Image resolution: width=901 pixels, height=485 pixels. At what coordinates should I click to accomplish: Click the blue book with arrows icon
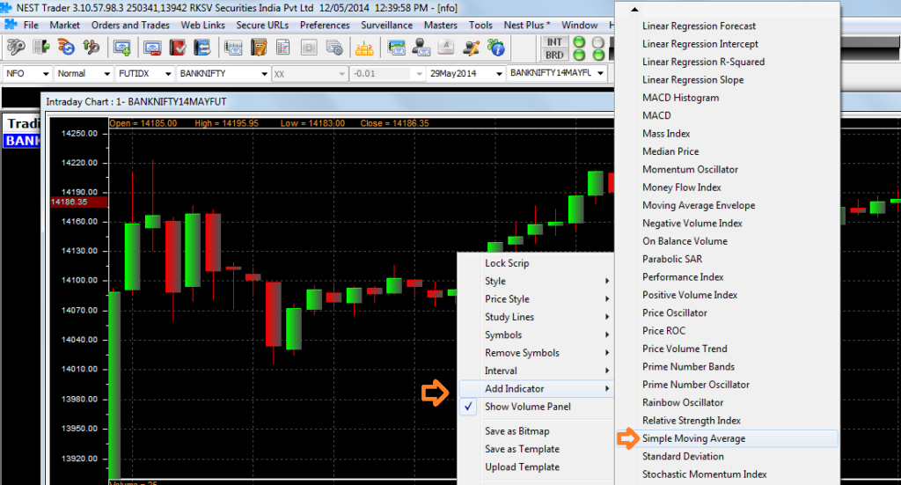[x=201, y=48]
